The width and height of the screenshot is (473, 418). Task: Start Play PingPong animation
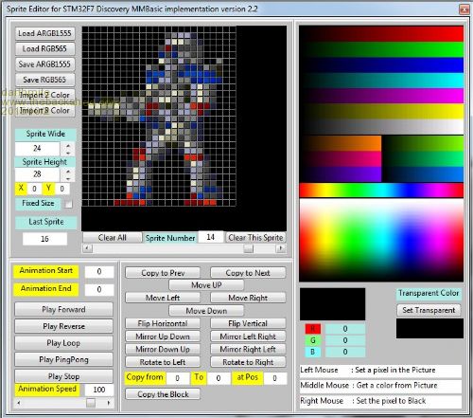[63, 360]
